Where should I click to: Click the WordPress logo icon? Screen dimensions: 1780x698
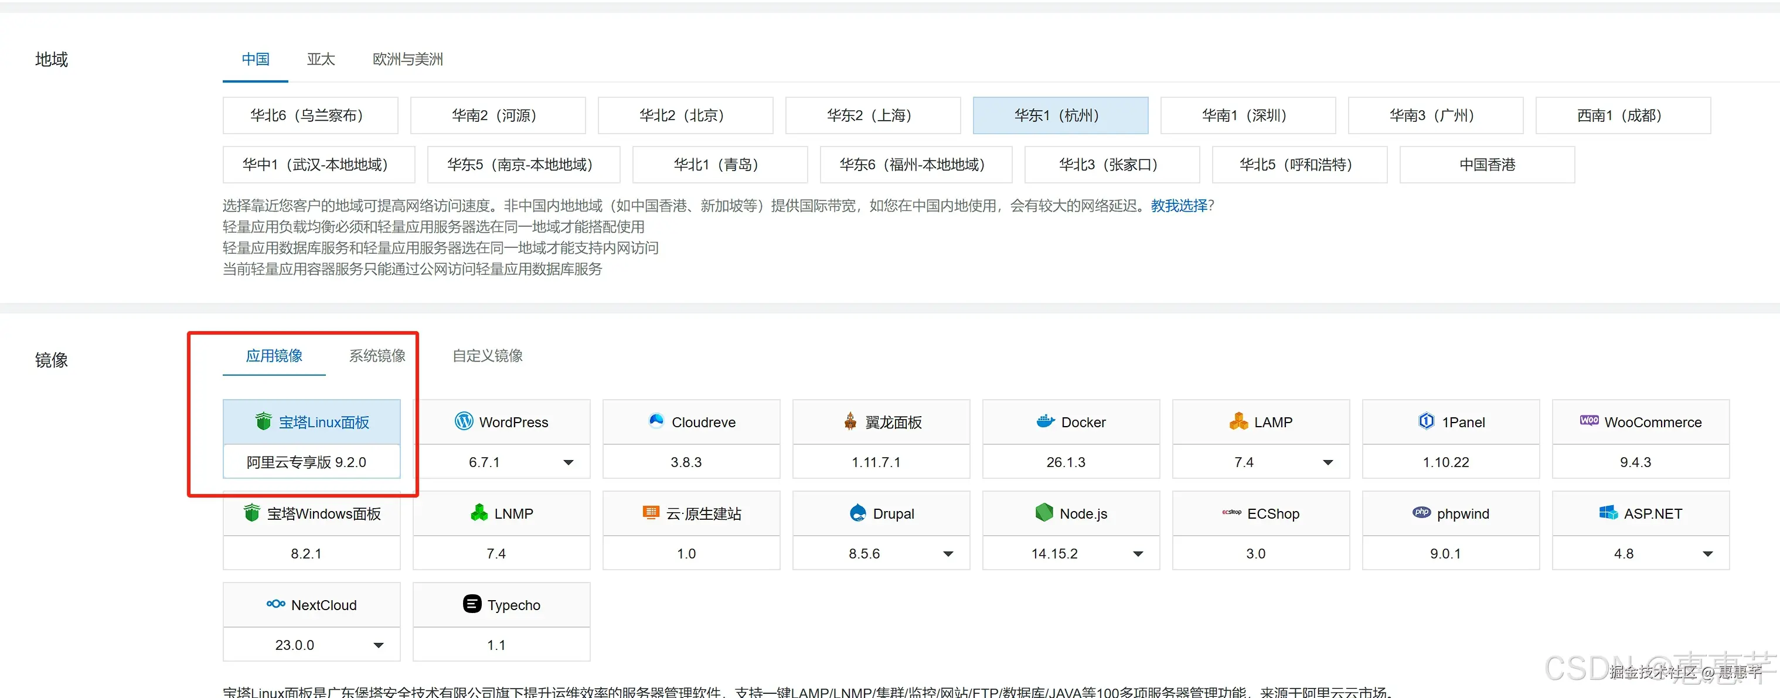tap(464, 421)
